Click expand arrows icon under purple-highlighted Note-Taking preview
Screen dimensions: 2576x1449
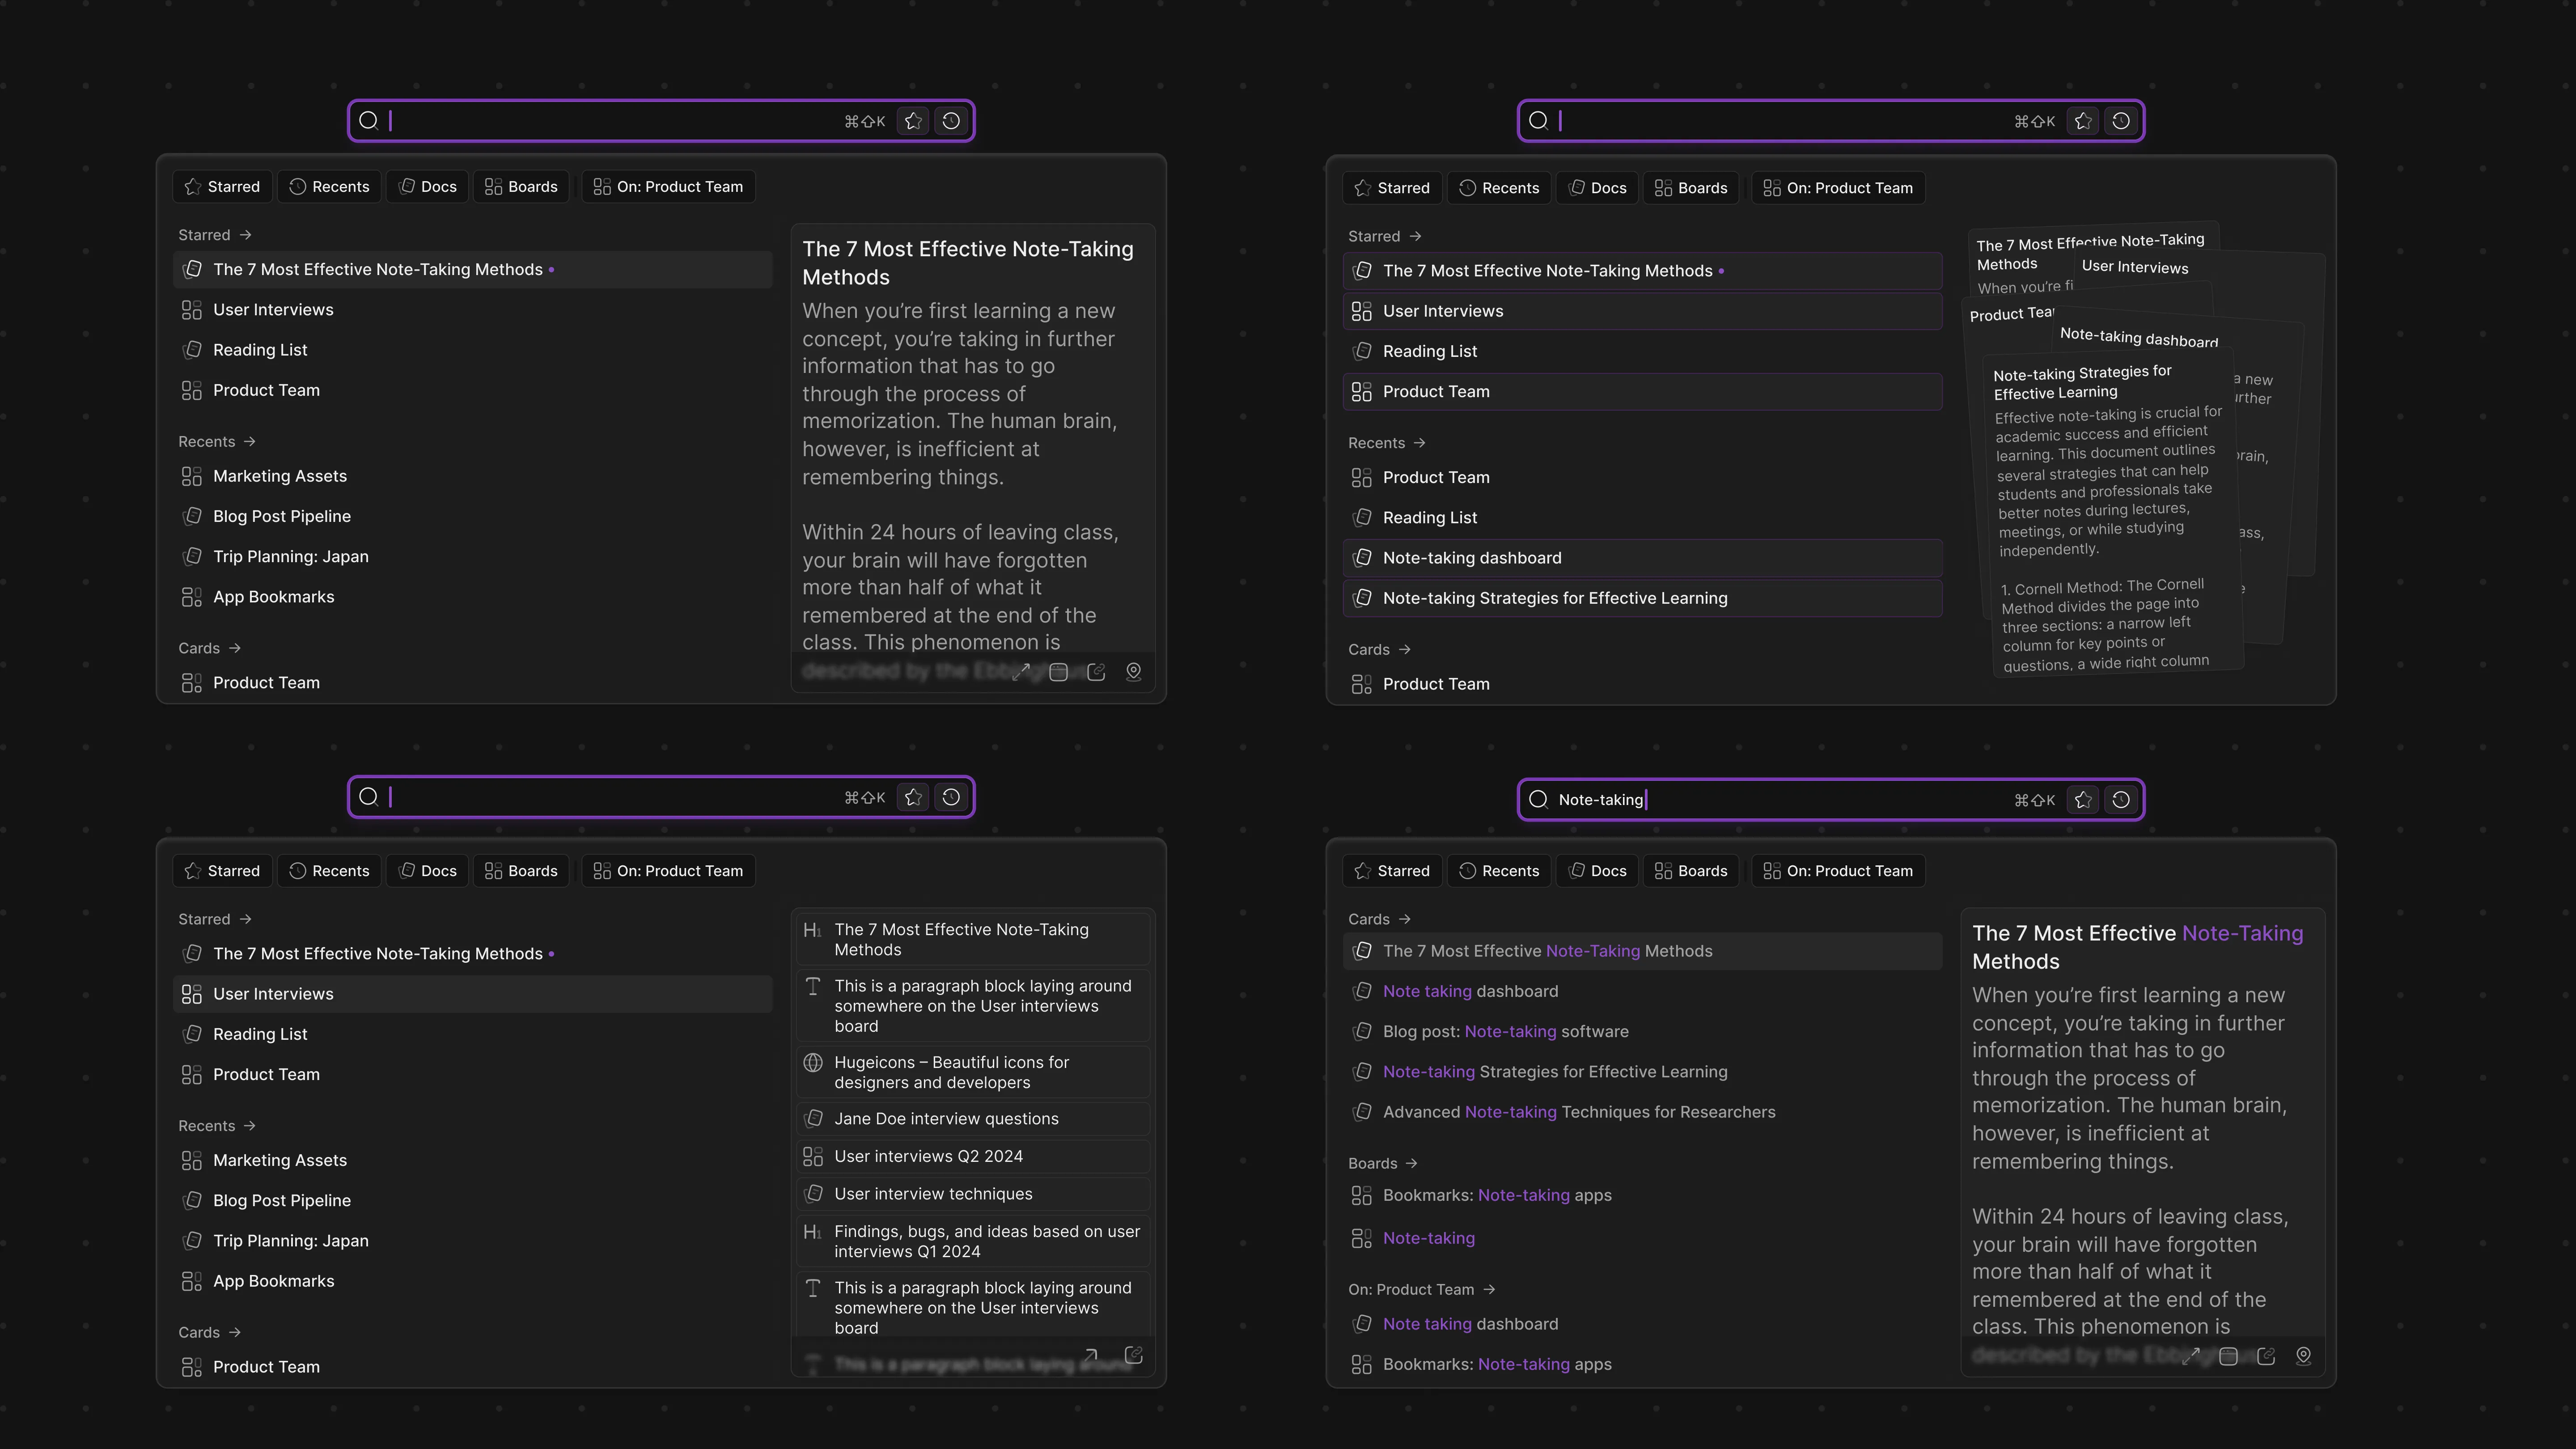2190,1355
